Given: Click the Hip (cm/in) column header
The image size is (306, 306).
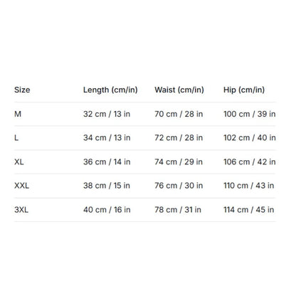Looking at the screenshot, I should coord(244,90).
